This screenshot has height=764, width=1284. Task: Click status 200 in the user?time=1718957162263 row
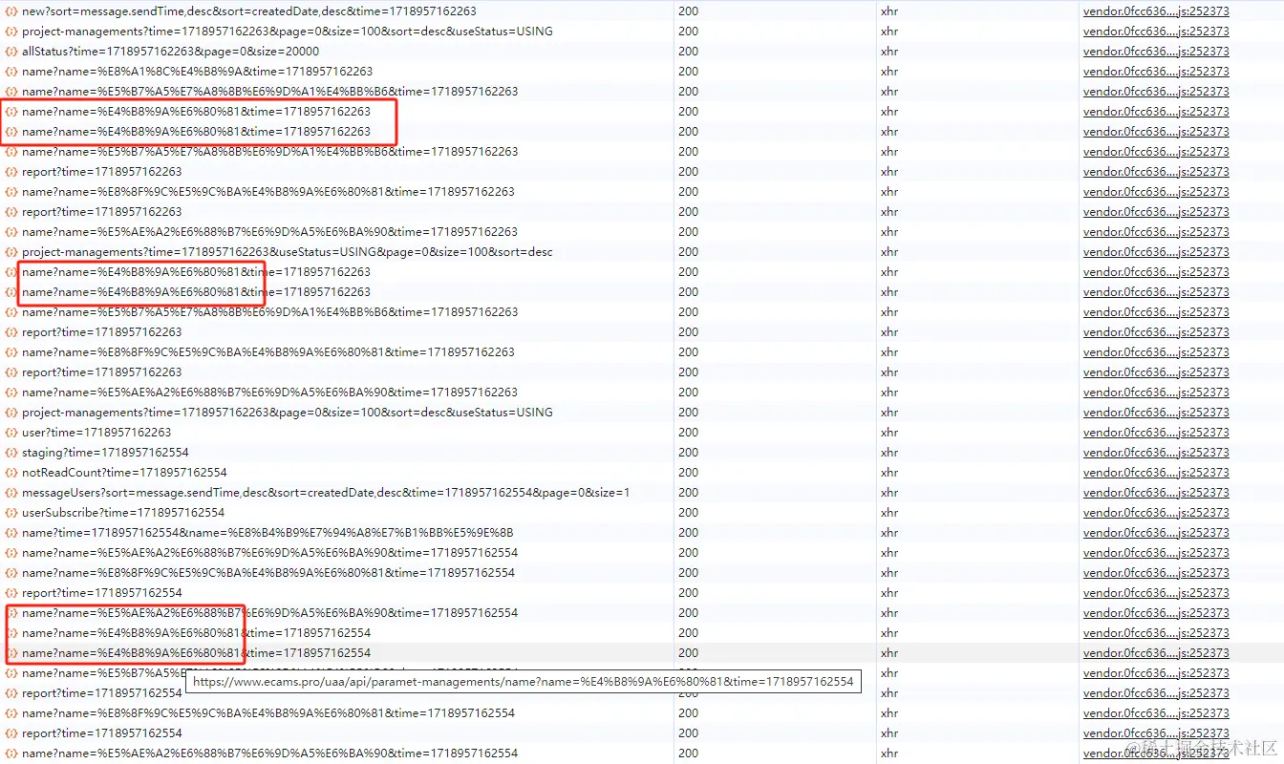point(688,433)
